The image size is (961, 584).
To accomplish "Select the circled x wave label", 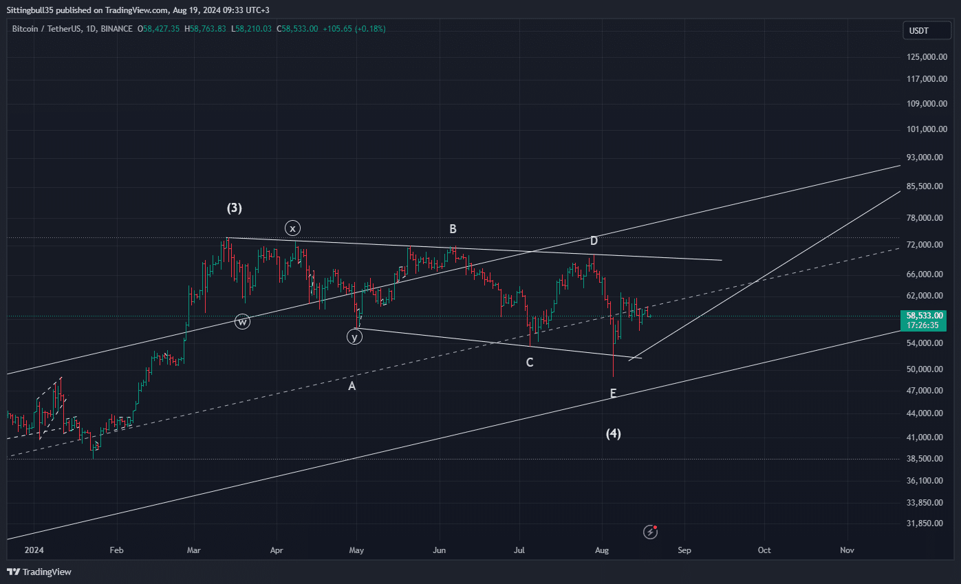I will click(292, 228).
